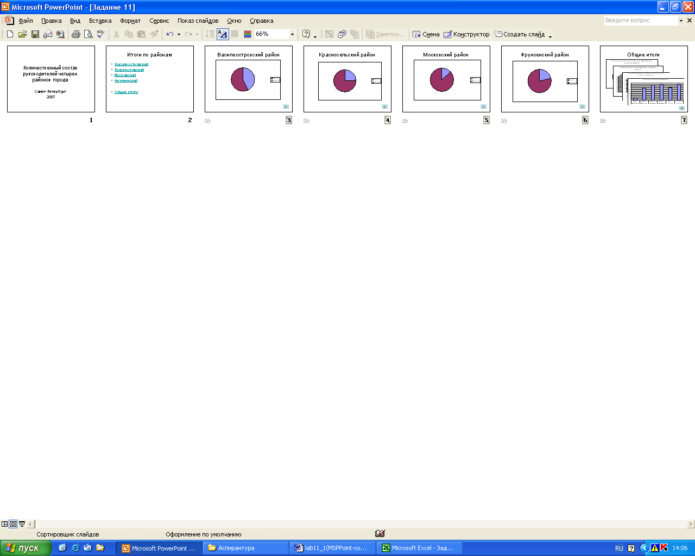Click the пуск Start button

coord(26,548)
